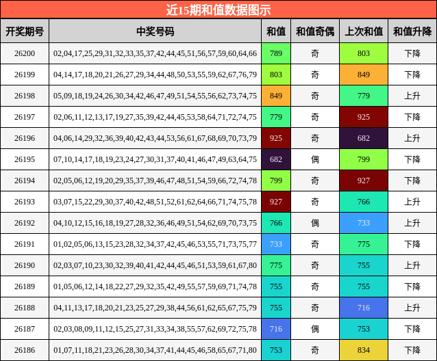Select issue number 26194

25,180
